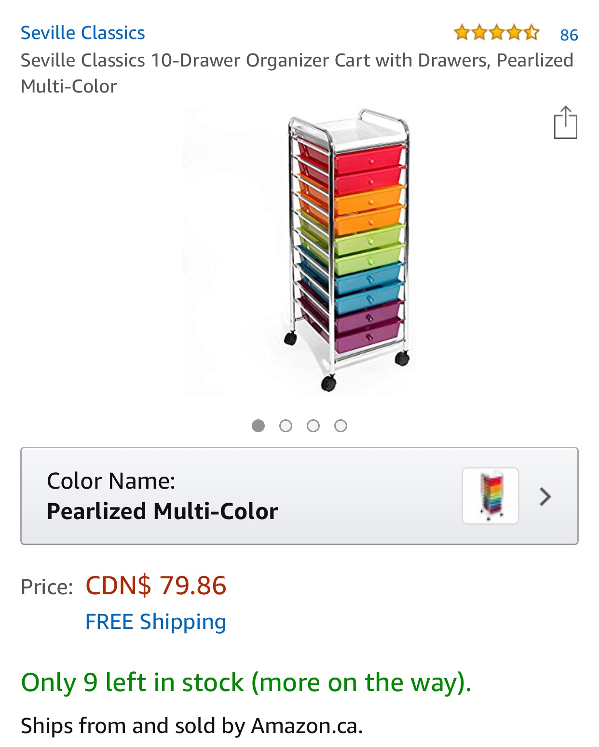Click the star rating icons
Image resolution: width=599 pixels, height=747 pixels.
(496, 33)
